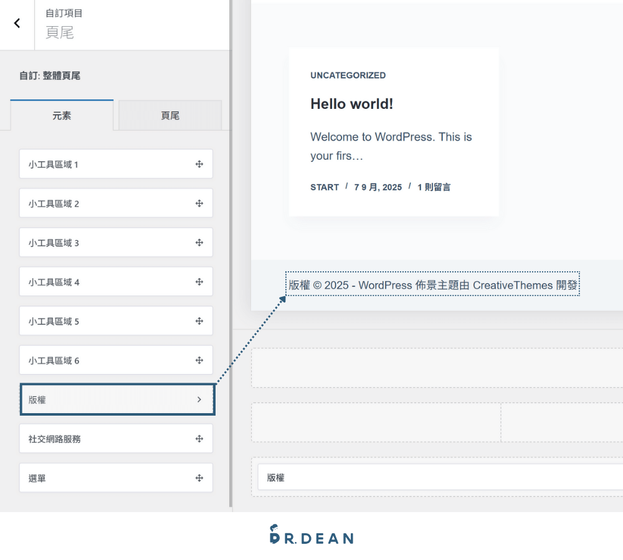Click move icon for 小工具區域 6
Screen dimensions: 623x560
point(199,360)
